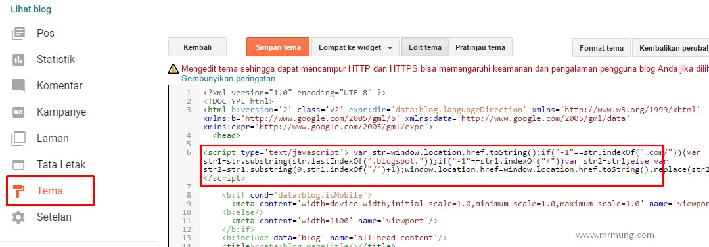The width and height of the screenshot is (709, 247).
Task: Go to the Komentar section
Action: point(60,86)
